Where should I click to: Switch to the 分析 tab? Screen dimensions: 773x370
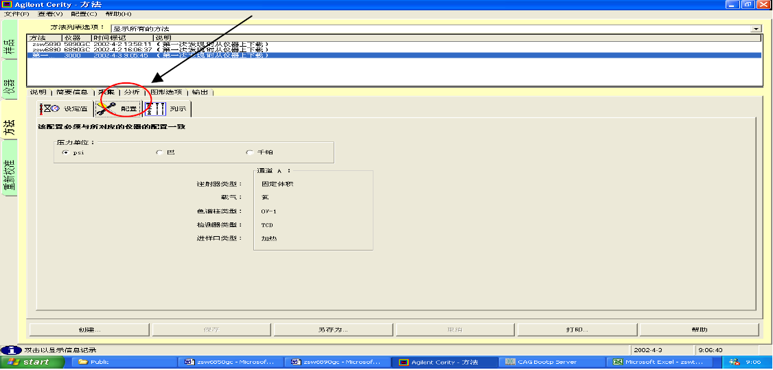click(x=132, y=92)
